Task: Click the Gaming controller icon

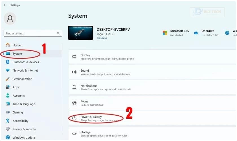Action: (x=8, y=112)
